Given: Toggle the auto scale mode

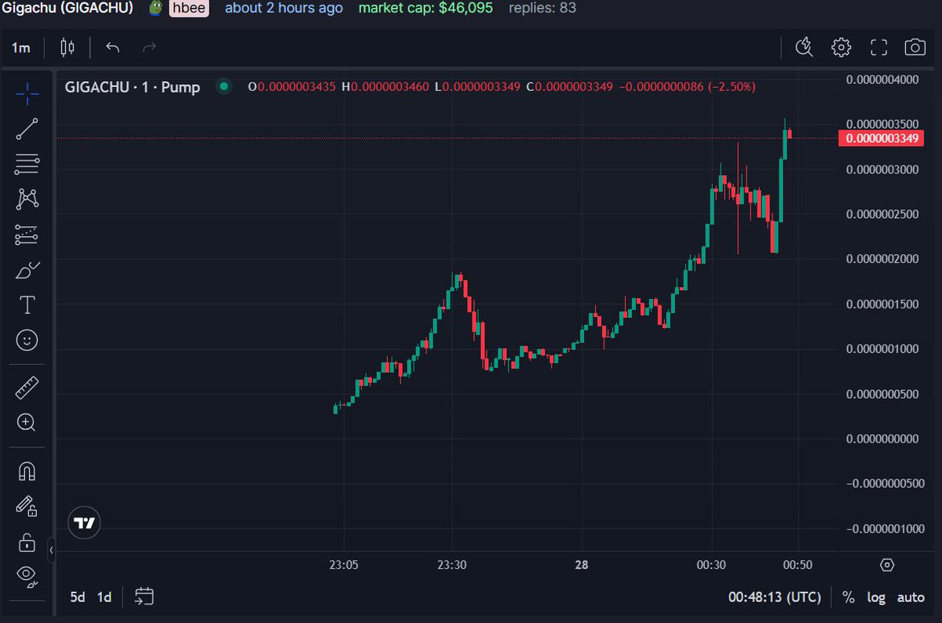Looking at the screenshot, I should 911,597.
